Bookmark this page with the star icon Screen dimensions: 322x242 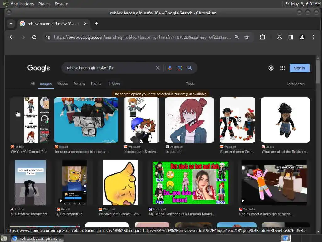click(x=247, y=37)
